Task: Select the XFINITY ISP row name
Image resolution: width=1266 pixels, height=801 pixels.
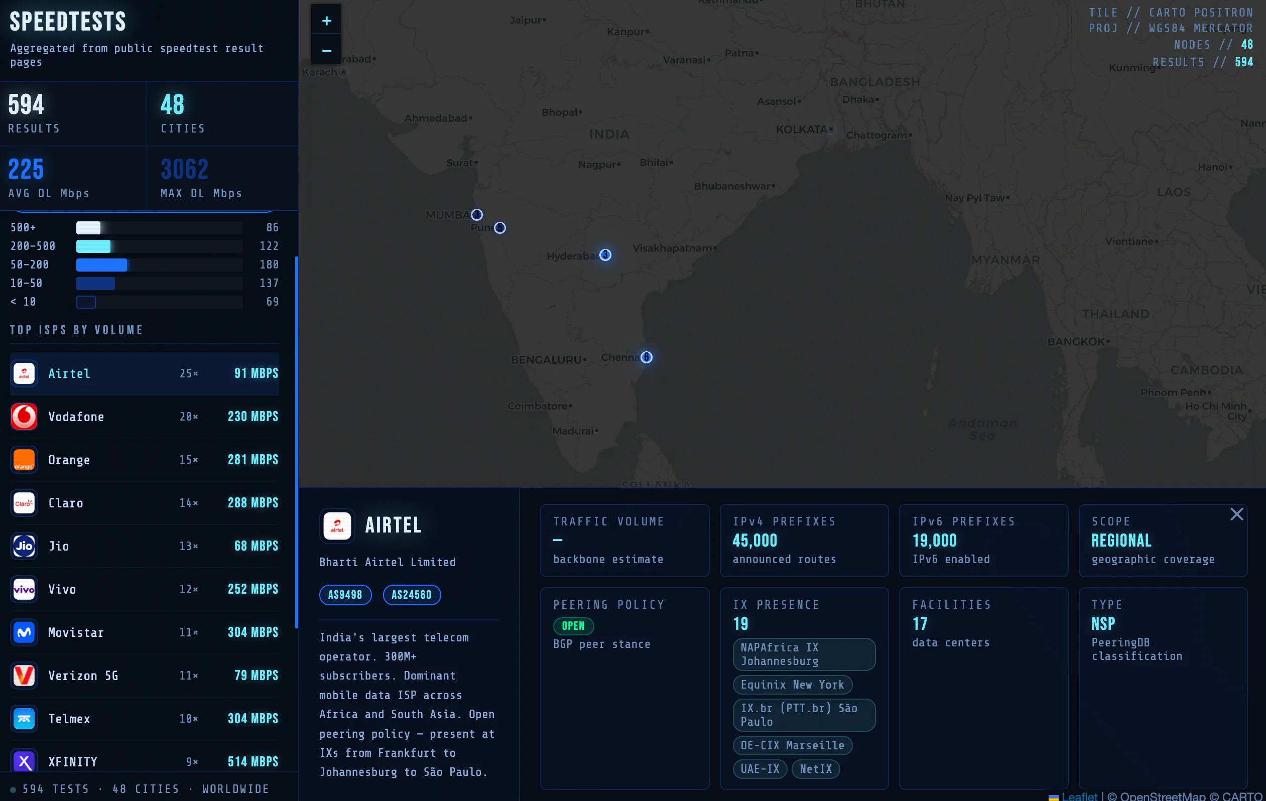Action: [x=73, y=761]
